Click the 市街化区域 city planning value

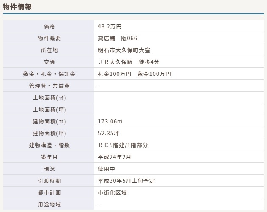(x=112, y=193)
